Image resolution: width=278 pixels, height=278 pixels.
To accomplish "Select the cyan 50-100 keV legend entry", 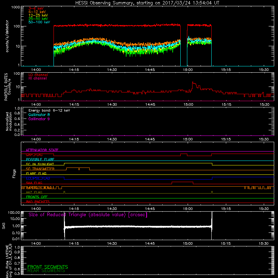I will tap(39, 22).
